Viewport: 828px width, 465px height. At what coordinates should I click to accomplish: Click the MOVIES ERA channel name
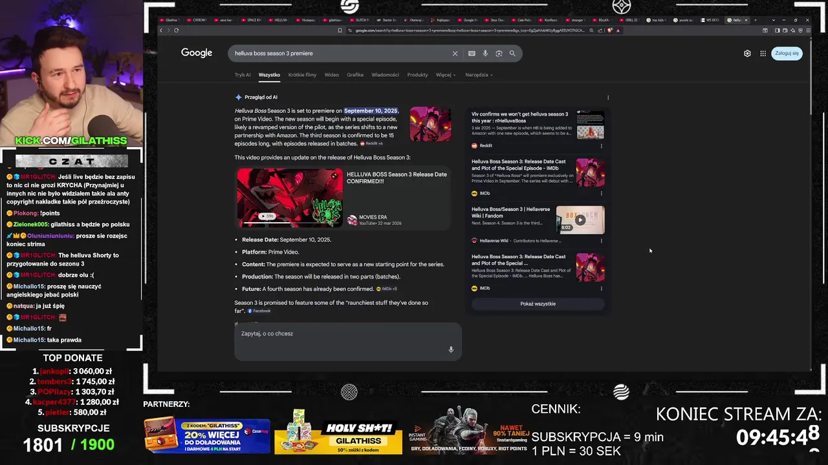(373, 217)
